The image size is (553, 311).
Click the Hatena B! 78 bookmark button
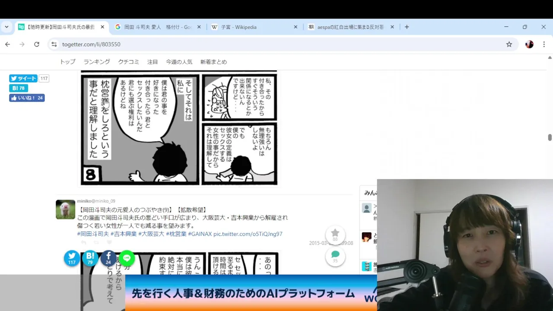pyautogui.click(x=19, y=88)
